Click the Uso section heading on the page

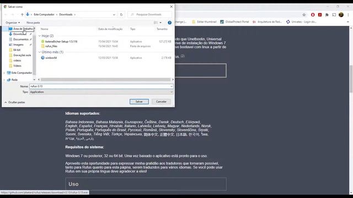(73, 184)
